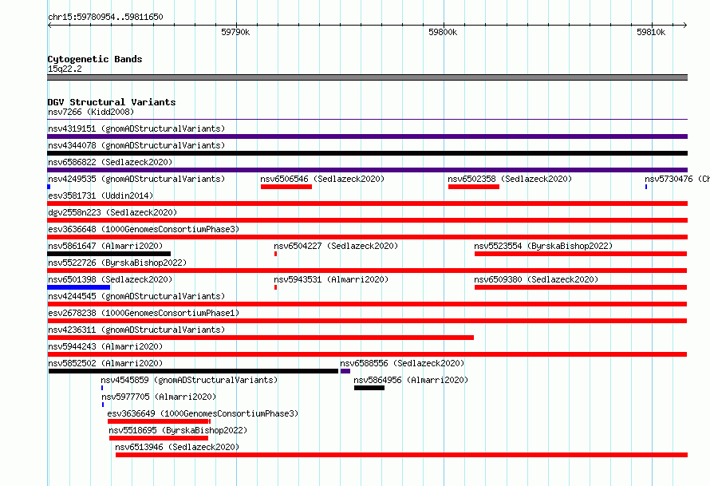Click nsv5977705 (Almarri2020) label
The height and width of the screenshot is (486, 710).
click(x=159, y=397)
